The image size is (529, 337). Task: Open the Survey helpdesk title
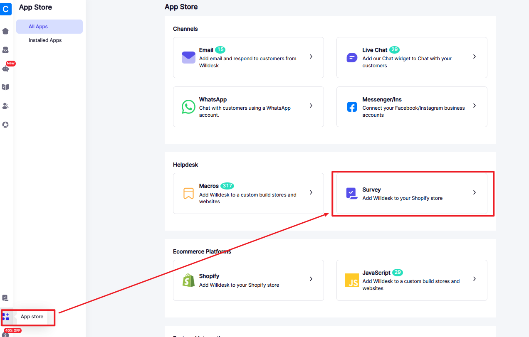(x=371, y=190)
